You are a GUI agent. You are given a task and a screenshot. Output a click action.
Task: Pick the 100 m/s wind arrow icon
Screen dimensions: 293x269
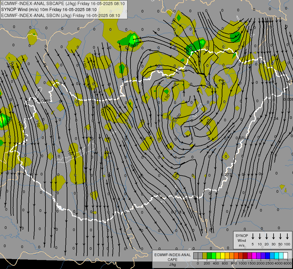coord(287,236)
